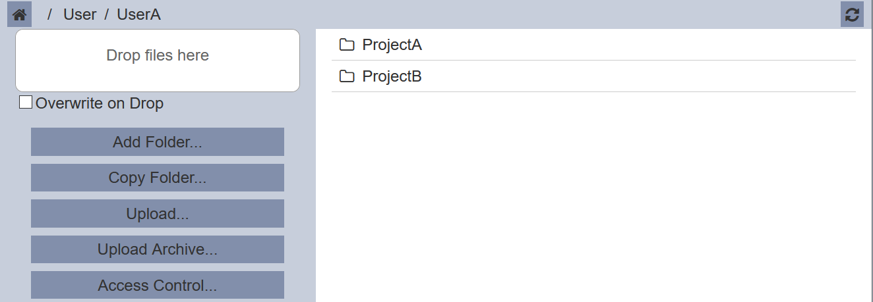This screenshot has width=873, height=302.
Task: Open the ProjectA folder by name
Action: click(392, 45)
